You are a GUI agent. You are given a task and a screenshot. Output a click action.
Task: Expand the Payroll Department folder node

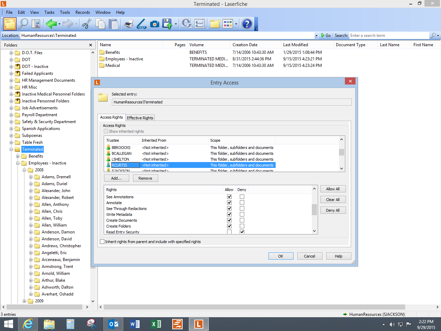(x=11, y=115)
